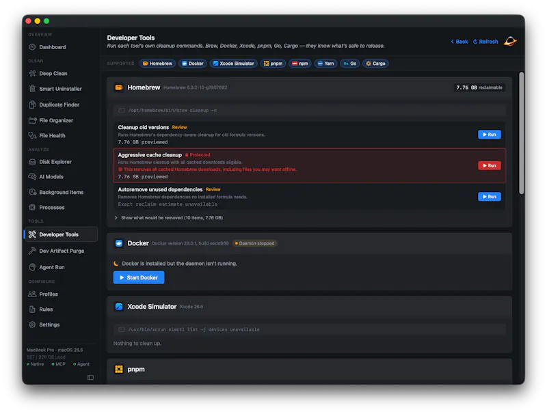Select npm supported tag

click(x=299, y=64)
